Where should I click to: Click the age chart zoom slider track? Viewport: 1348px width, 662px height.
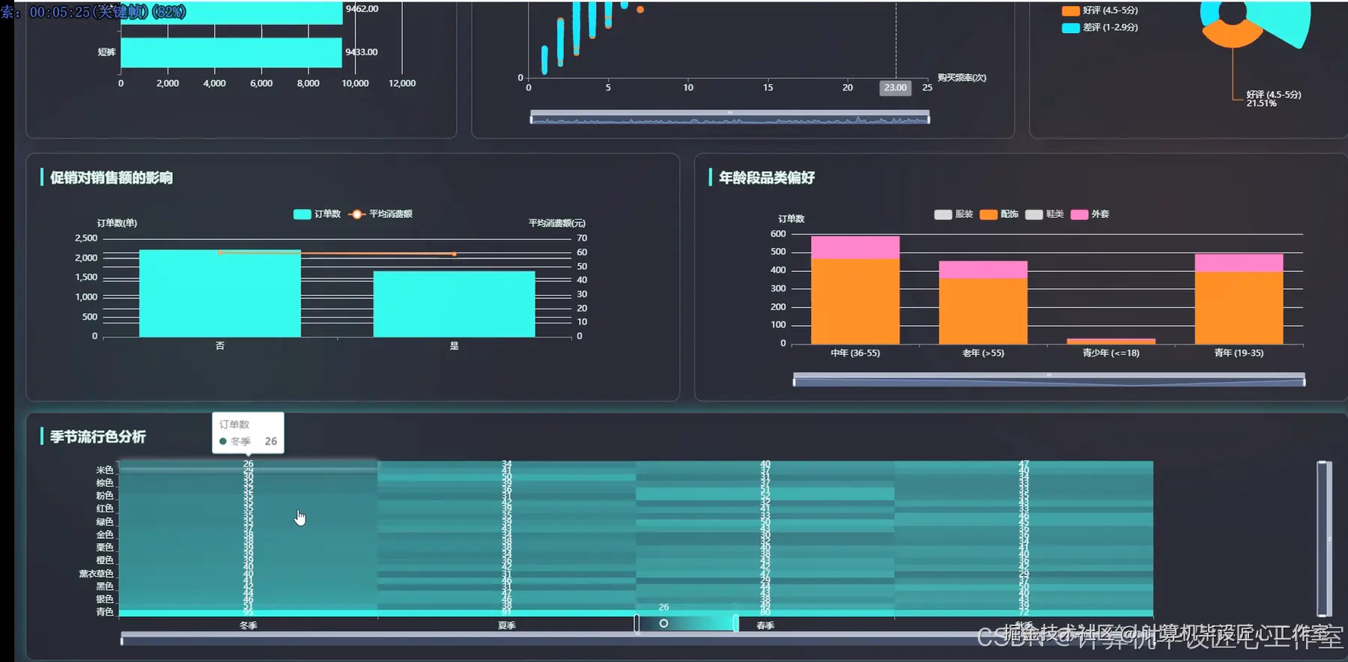click(1049, 380)
